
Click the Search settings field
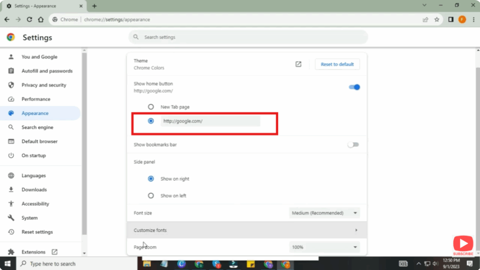click(x=248, y=37)
